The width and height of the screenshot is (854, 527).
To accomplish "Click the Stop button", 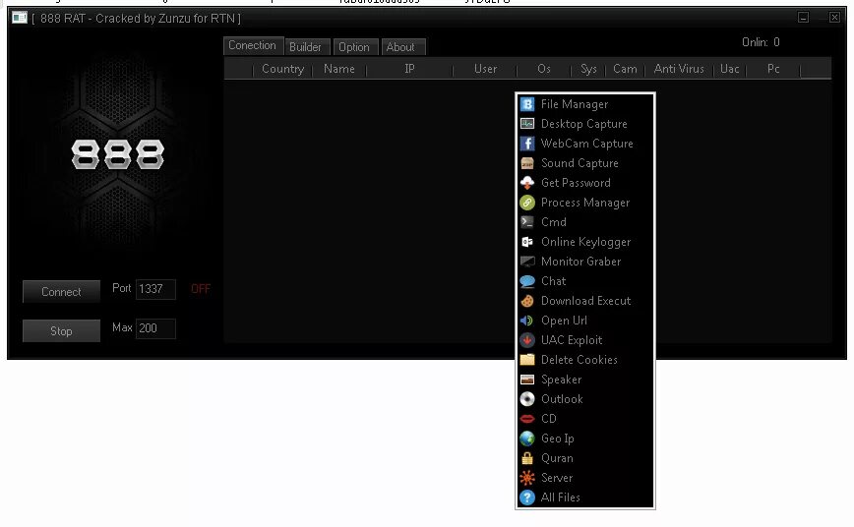I will click(x=61, y=331).
